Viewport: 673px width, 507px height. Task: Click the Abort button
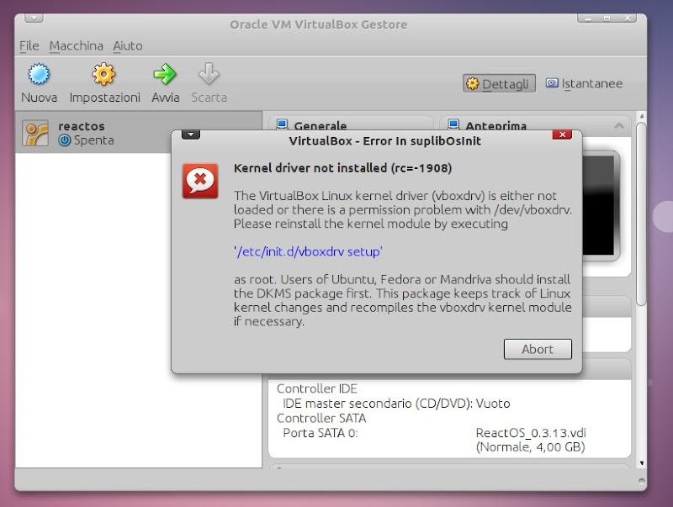[x=538, y=349]
